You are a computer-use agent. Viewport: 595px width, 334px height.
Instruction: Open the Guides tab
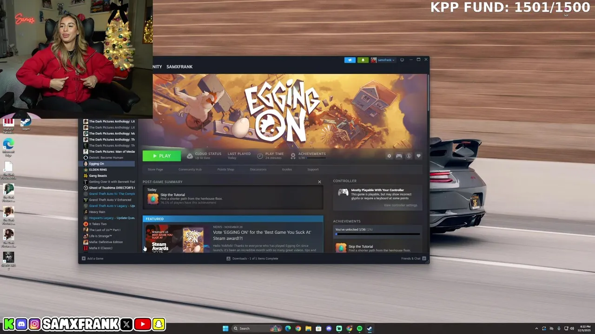287,169
